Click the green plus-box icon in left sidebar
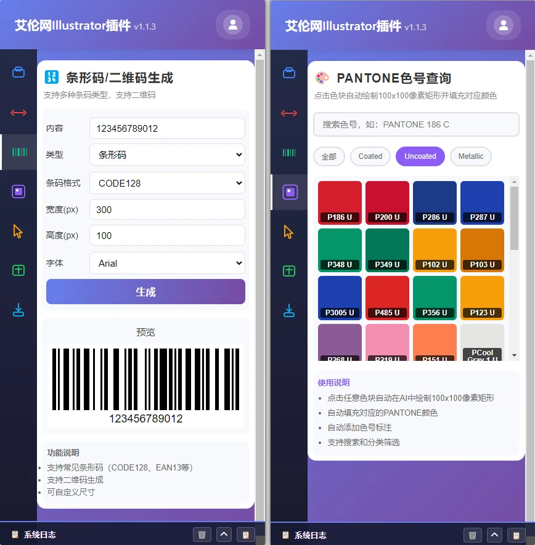 click(x=18, y=270)
